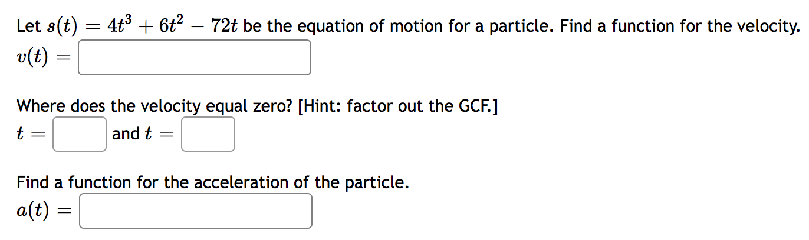Click the v(t) = label

click(44, 58)
